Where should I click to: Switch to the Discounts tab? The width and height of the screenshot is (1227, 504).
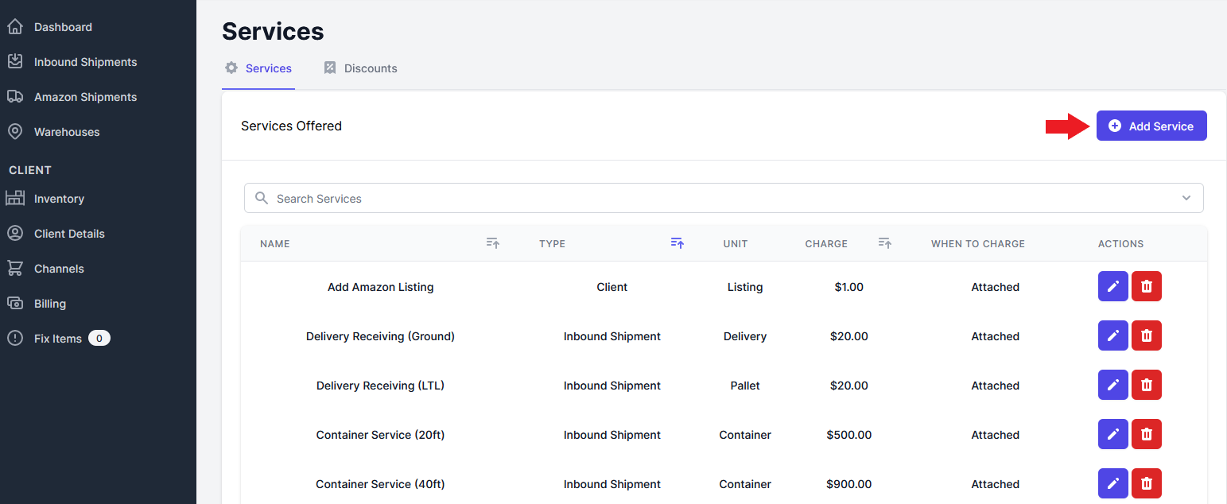[x=360, y=68]
